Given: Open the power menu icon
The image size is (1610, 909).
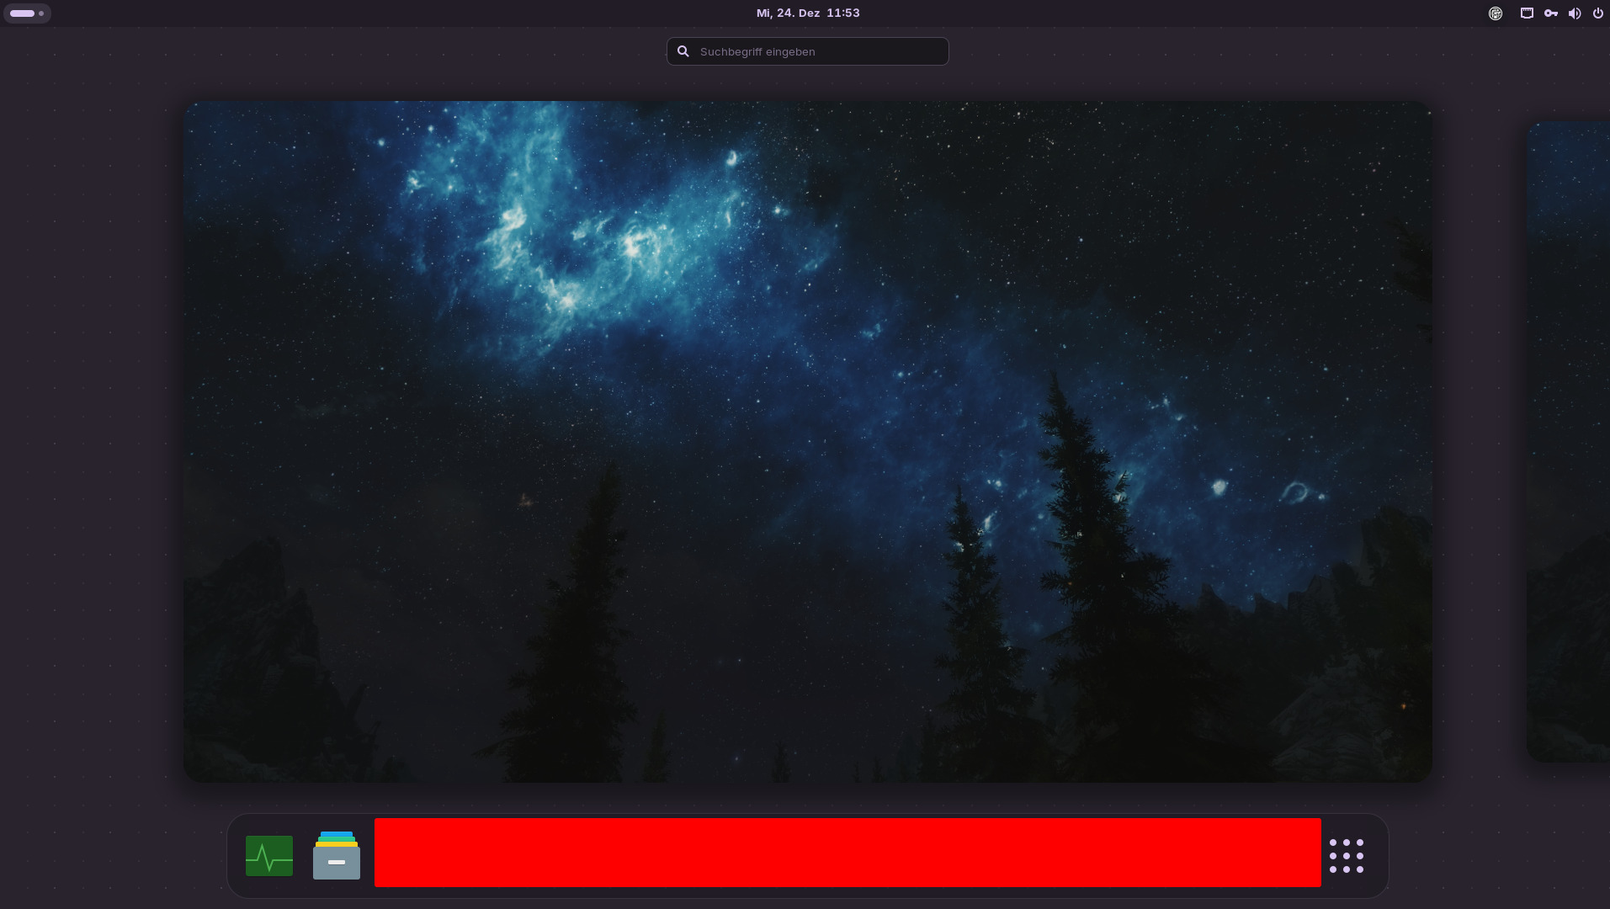Looking at the screenshot, I should [x=1597, y=13].
